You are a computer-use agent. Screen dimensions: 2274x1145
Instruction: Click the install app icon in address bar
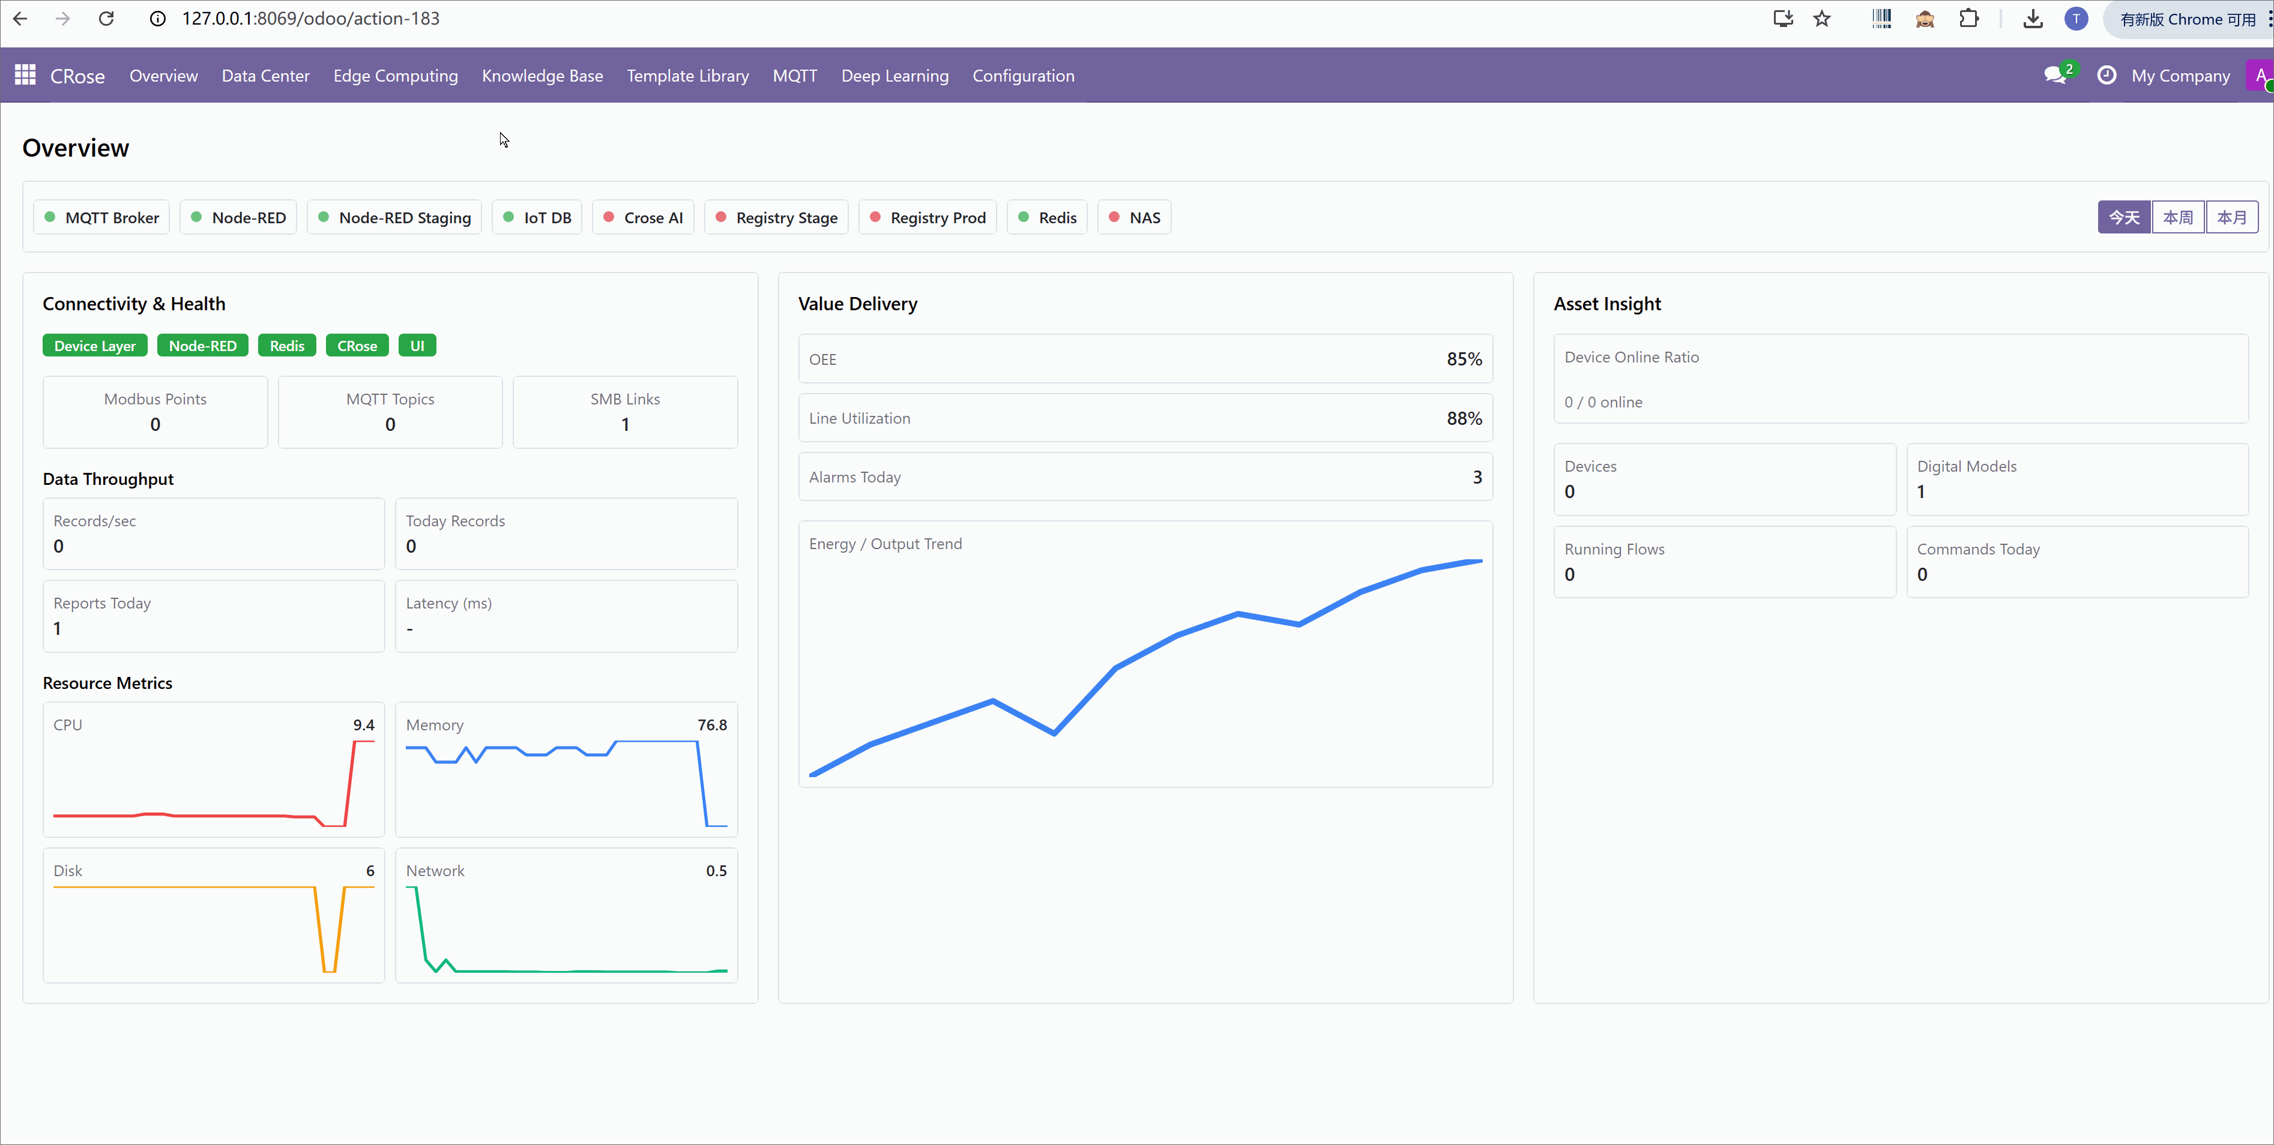click(x=1783, y=19)
